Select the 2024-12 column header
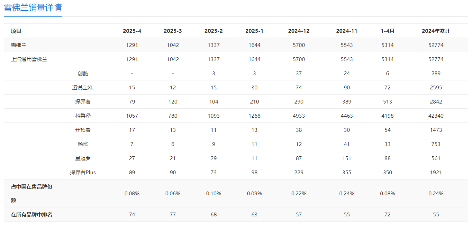 (x=299, y=31)
